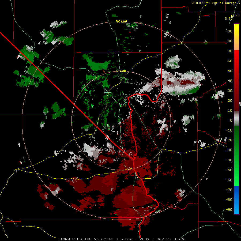Click the -30 scale value
Viewport: 241px width, 241px height.
(x=229, y=150)
